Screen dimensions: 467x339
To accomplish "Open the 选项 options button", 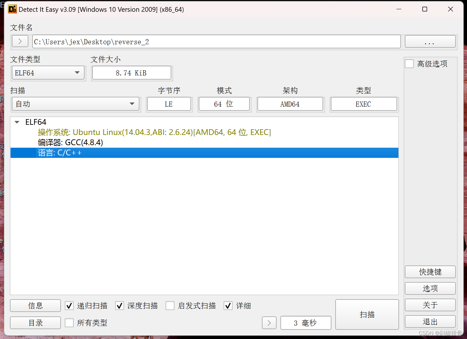I will pyautogui.click(x=430, y=288).
